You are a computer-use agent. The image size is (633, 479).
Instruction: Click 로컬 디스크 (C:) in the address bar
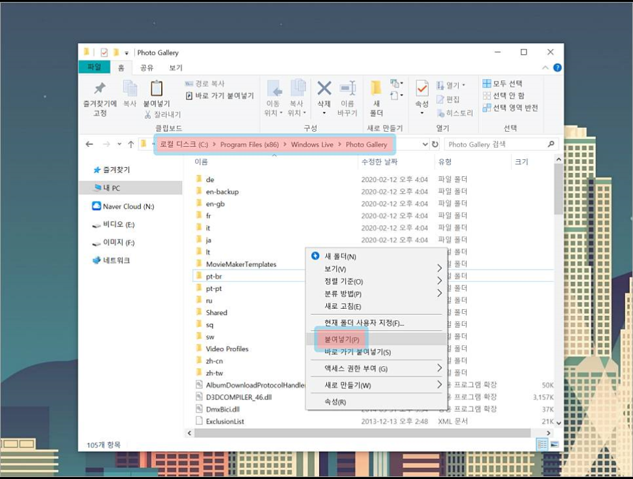184,144
